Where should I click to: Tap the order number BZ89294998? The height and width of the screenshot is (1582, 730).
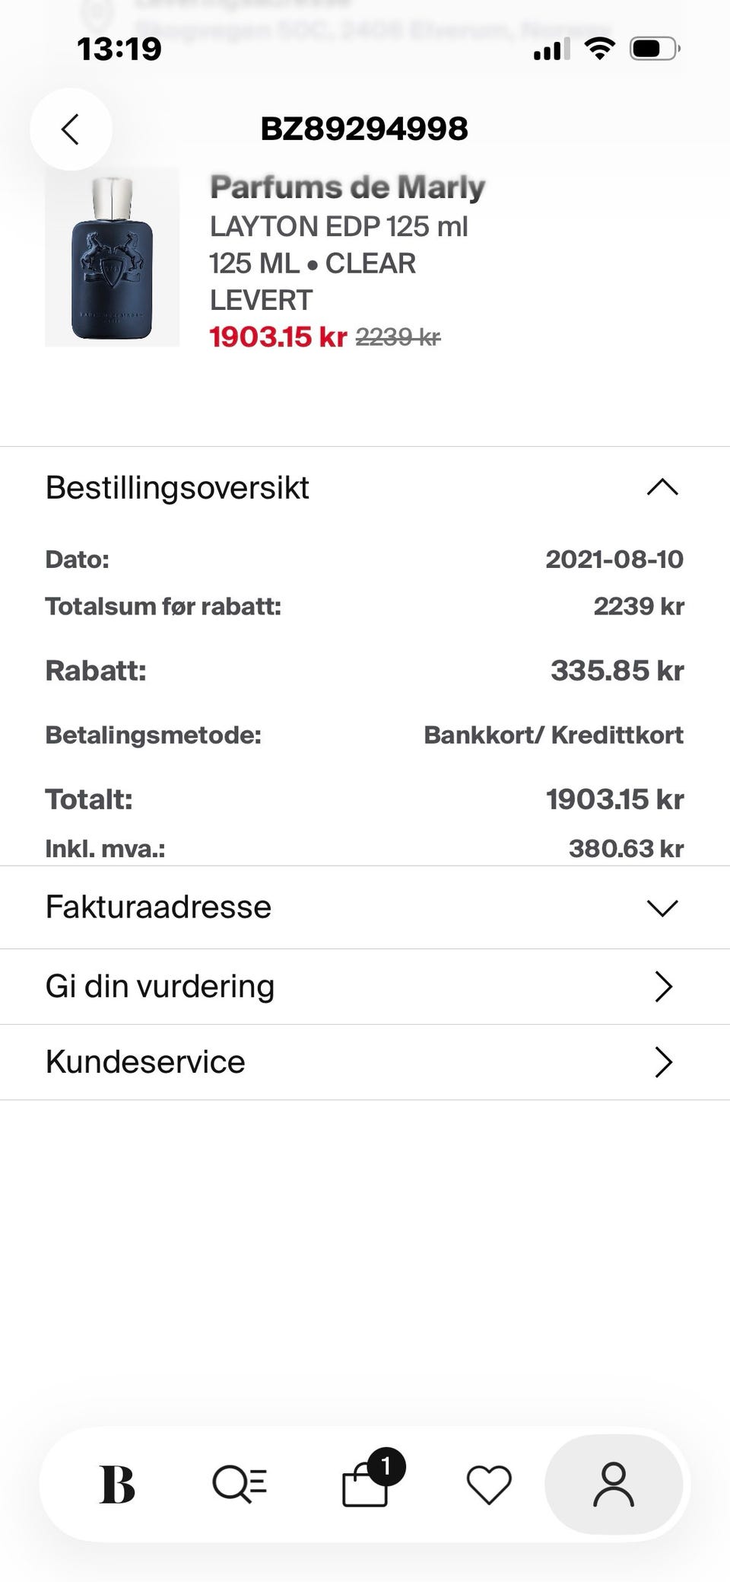pyautogui.click(x=364, y=129)
